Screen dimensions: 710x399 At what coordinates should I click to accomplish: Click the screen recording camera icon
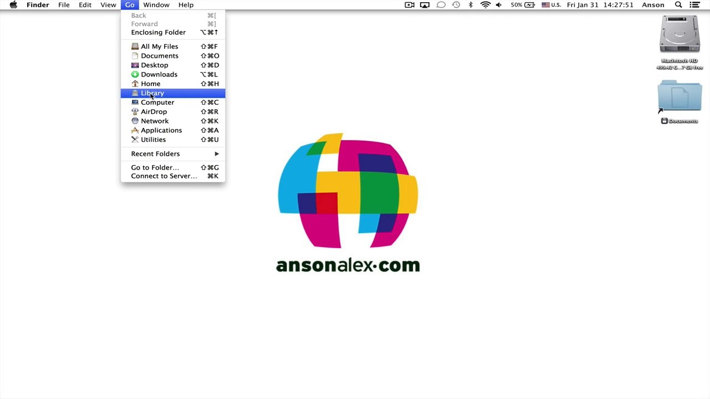410,5
